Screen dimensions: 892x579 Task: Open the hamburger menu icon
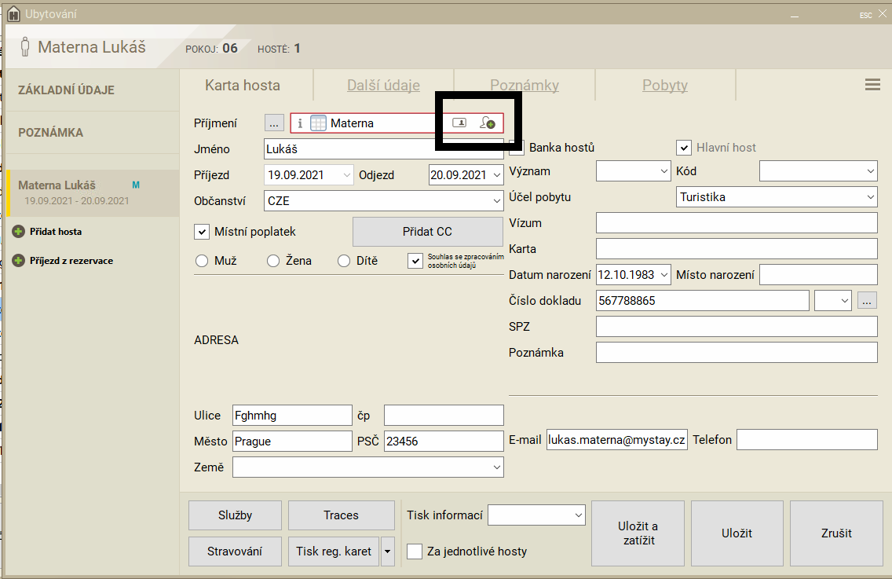pos(872,85)
